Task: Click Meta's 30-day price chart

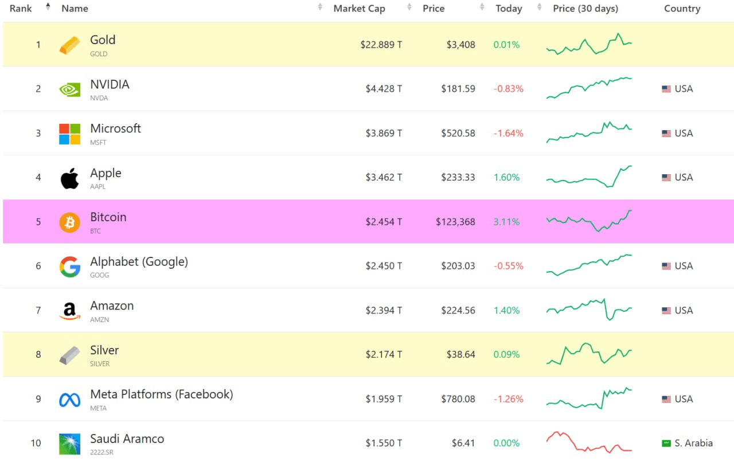Action: tap(589, 398)
